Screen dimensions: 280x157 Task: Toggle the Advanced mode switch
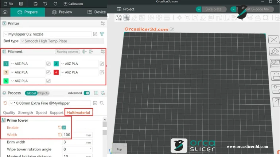pyautogui.click(x=87, y=93)
